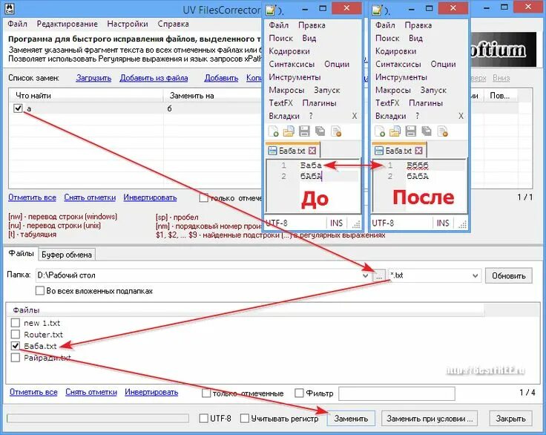This screenshot has height=435, width=546.
Task: Click the UV FilesCorrector application icon in title bar
Action: (10, 9)
